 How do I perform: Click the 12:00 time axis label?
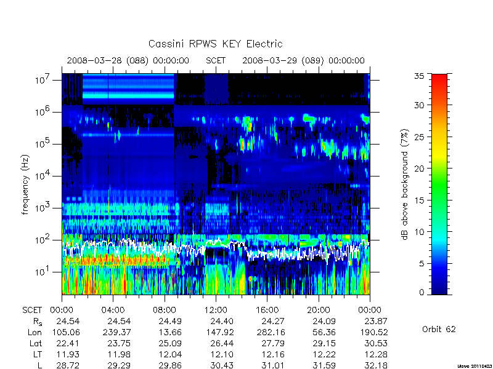(x=216, y=311)
